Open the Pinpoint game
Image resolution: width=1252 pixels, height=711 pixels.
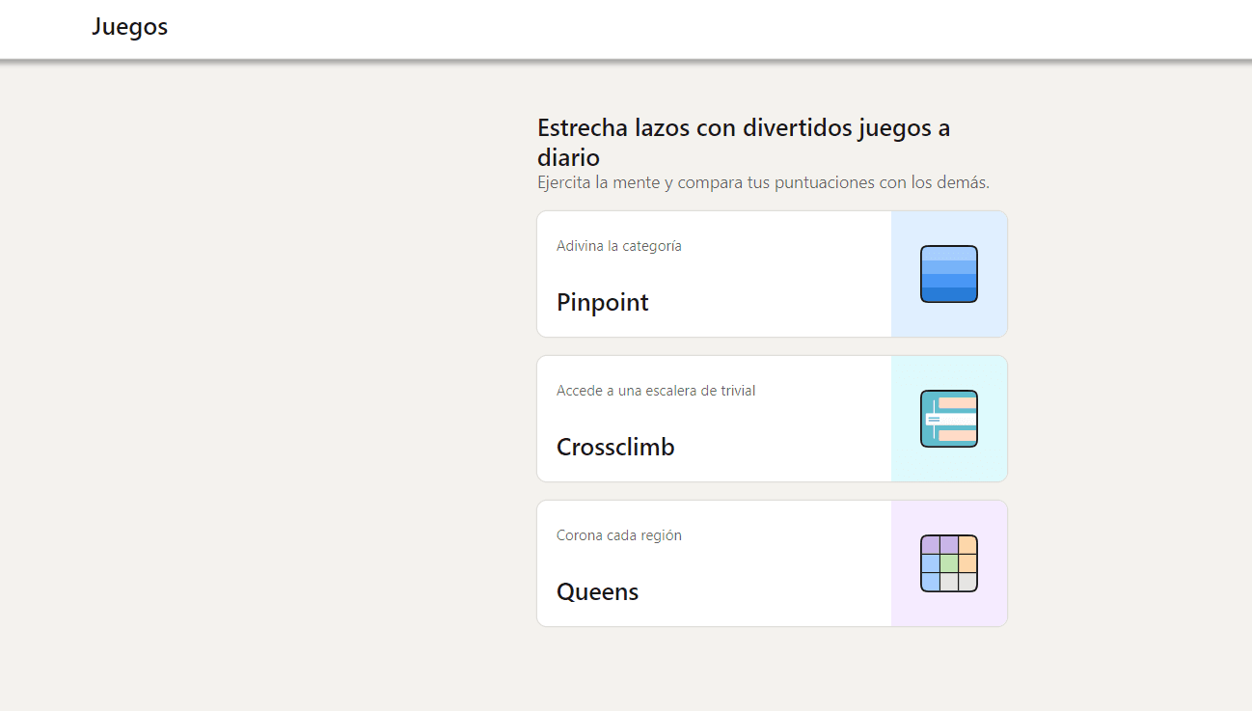(x=602, y=302)
